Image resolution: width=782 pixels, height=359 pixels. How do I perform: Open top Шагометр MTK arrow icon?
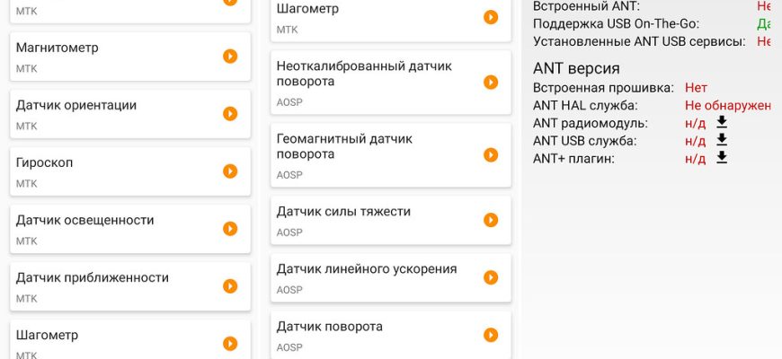[491, 17]
